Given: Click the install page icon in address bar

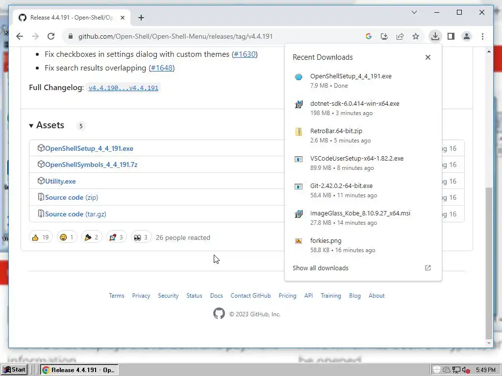Looking at the screenshot, I should [x=384, y=36].
